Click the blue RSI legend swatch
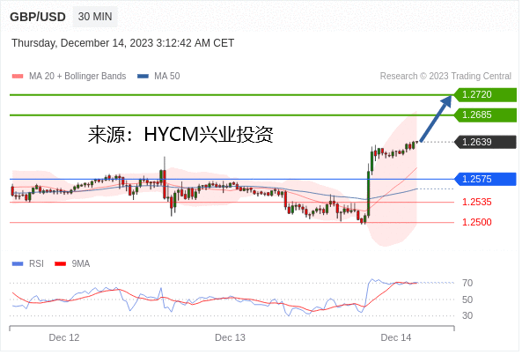Viewport: 522px width, 355px height. (x=18, y=264)
